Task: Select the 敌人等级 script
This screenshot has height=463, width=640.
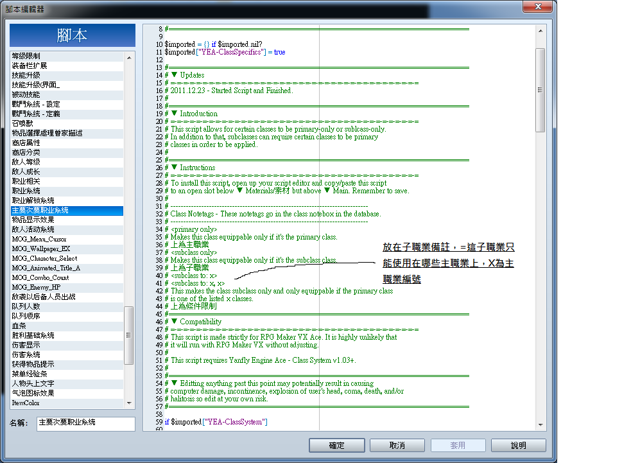Action: tap(67, 162)
